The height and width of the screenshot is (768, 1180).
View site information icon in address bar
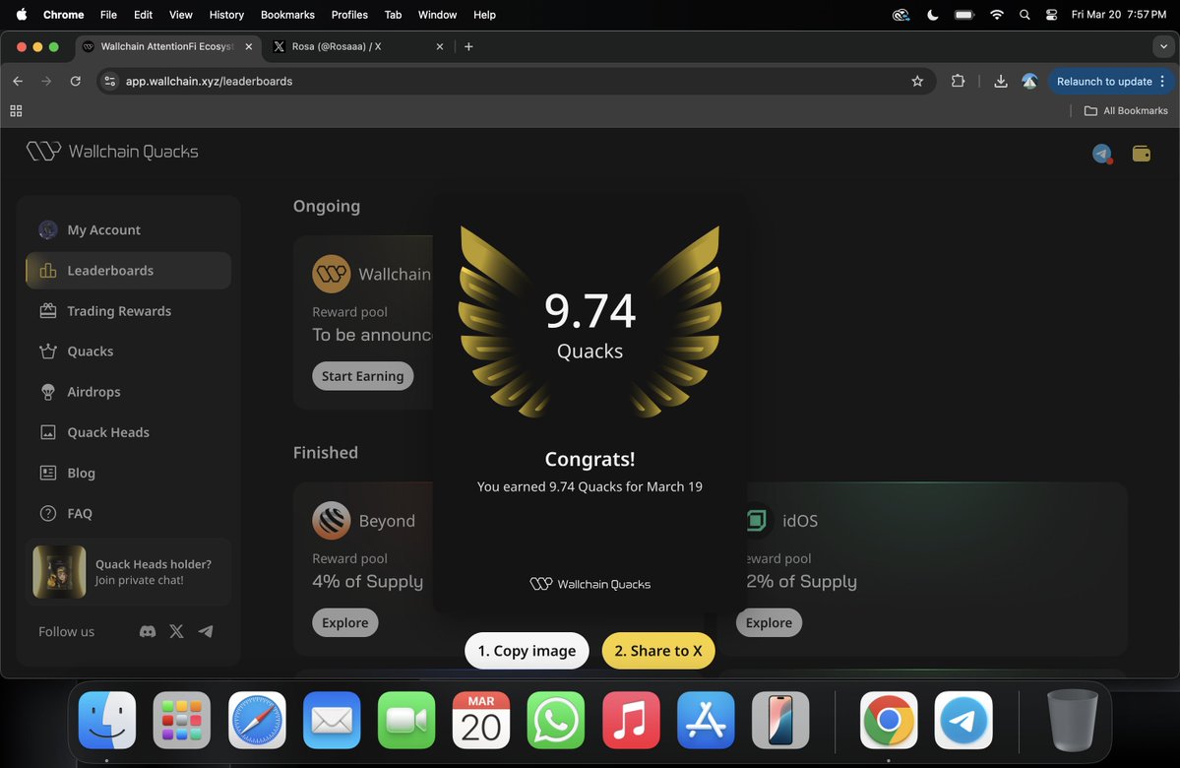point(110,82)
